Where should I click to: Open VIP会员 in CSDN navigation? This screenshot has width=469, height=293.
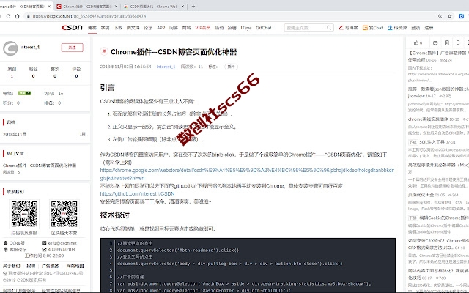coord(203,28)
